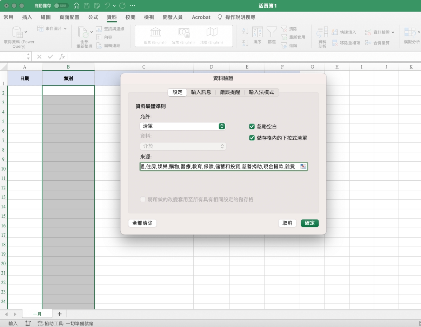
Task: Click the Home icon in title bar
Action: pyautogui.click(x=76, y=6)
